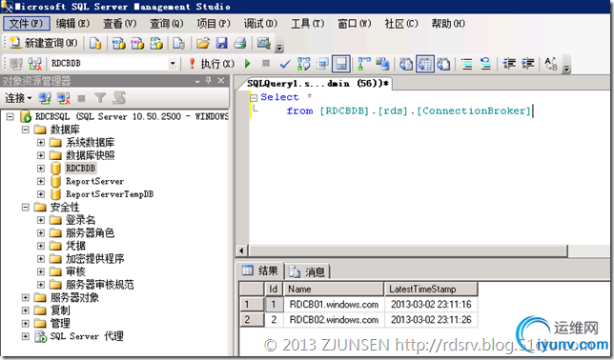This screenshot has height=360, width=614.
Task: Toggle Include Client Statistics
Action: (382, 64)
